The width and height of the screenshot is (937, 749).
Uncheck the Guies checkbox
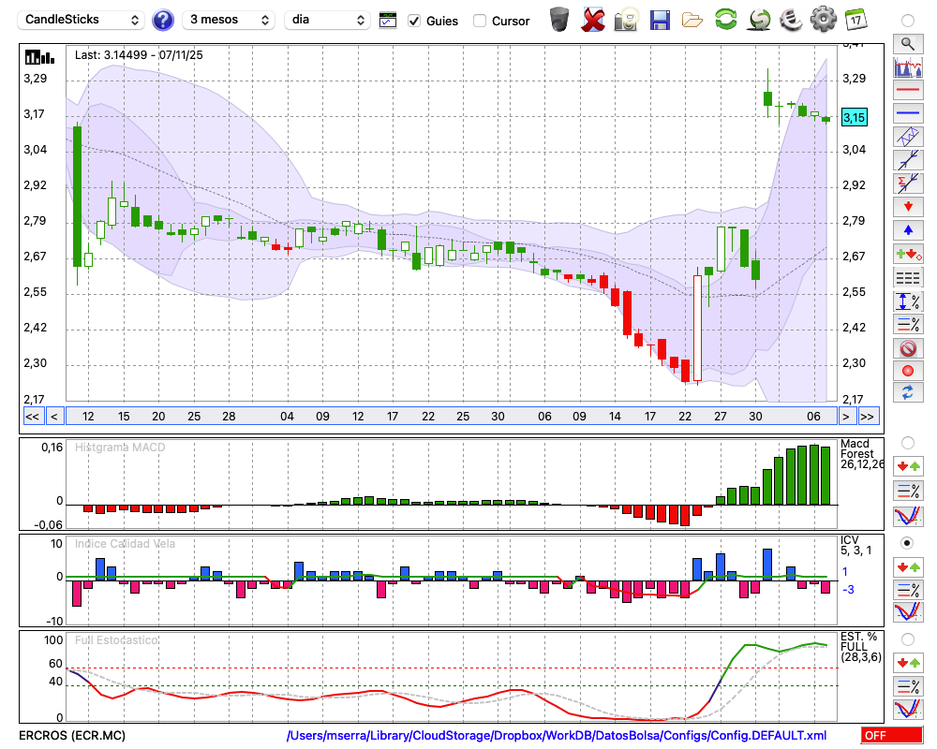coord(414,21)
